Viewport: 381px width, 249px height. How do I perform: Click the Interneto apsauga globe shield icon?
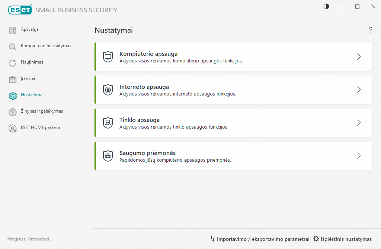click(x=108, y=90)
